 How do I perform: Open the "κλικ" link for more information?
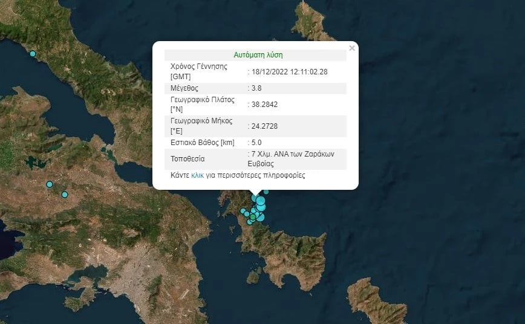point(197,175)
